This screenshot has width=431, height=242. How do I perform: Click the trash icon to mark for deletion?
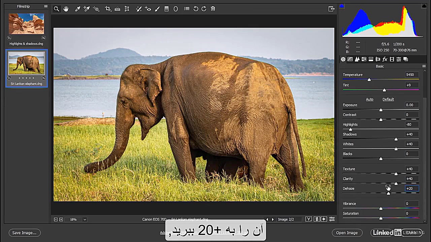[213, 9]
